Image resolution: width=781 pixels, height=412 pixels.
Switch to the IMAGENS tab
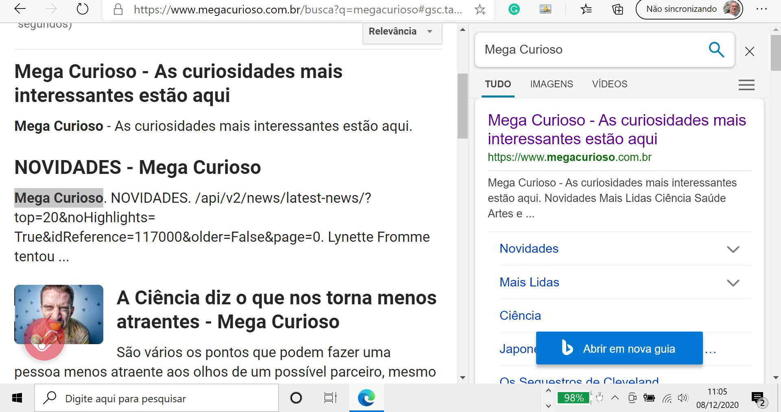tap(552, 84)
